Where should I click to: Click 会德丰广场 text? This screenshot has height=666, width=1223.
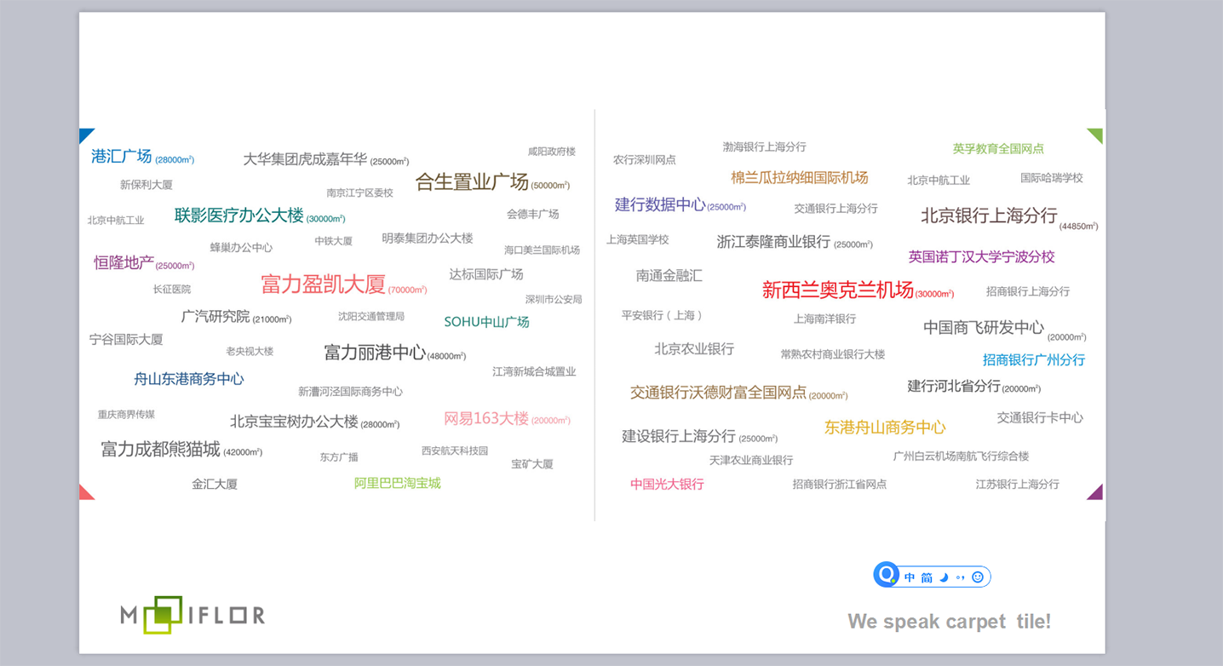(533, 214)
